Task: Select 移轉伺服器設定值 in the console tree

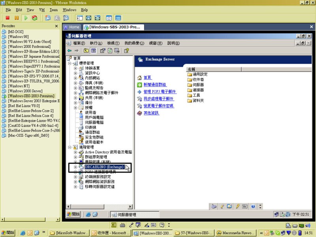Action: pos(100,187)
